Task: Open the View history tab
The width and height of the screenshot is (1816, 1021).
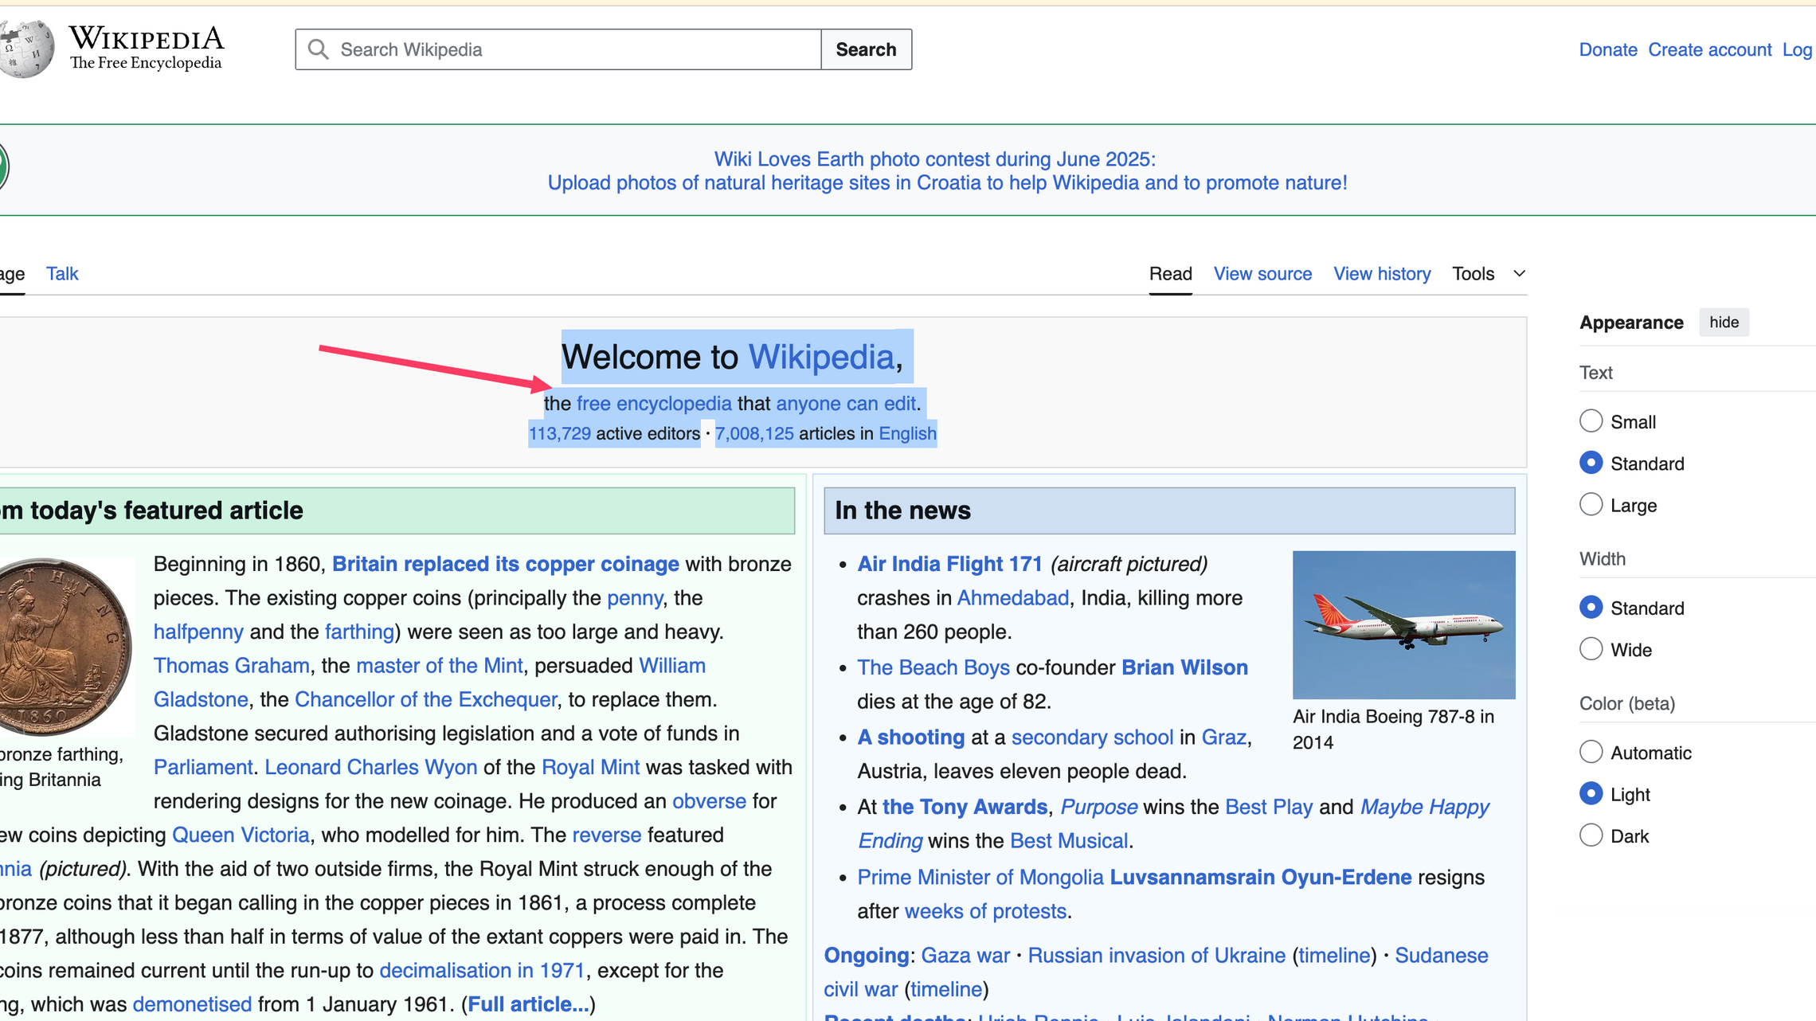Action: (1382, 274)
